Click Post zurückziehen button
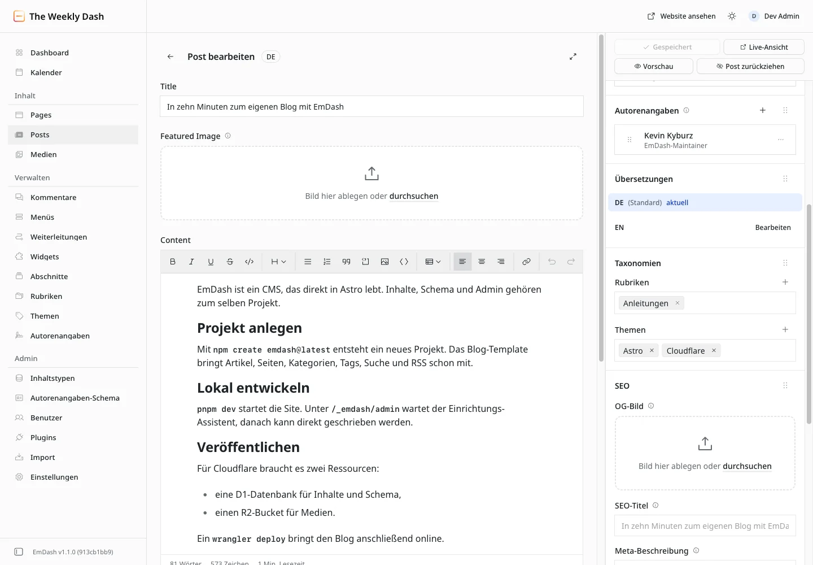 pos(750,66)
